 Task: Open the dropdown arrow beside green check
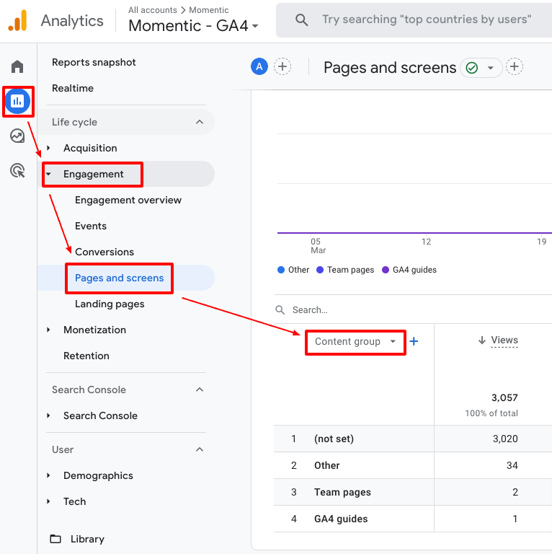[490, 68]
